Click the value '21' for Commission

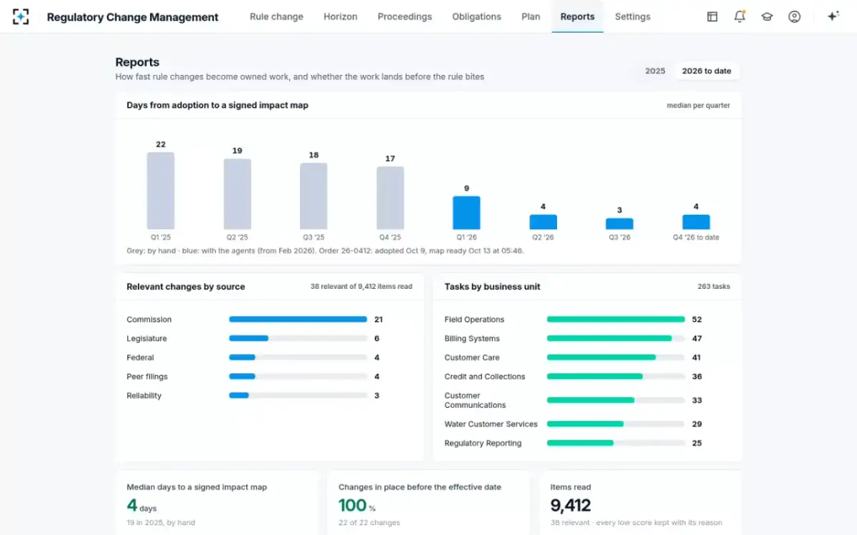click(x=379, y=320)
